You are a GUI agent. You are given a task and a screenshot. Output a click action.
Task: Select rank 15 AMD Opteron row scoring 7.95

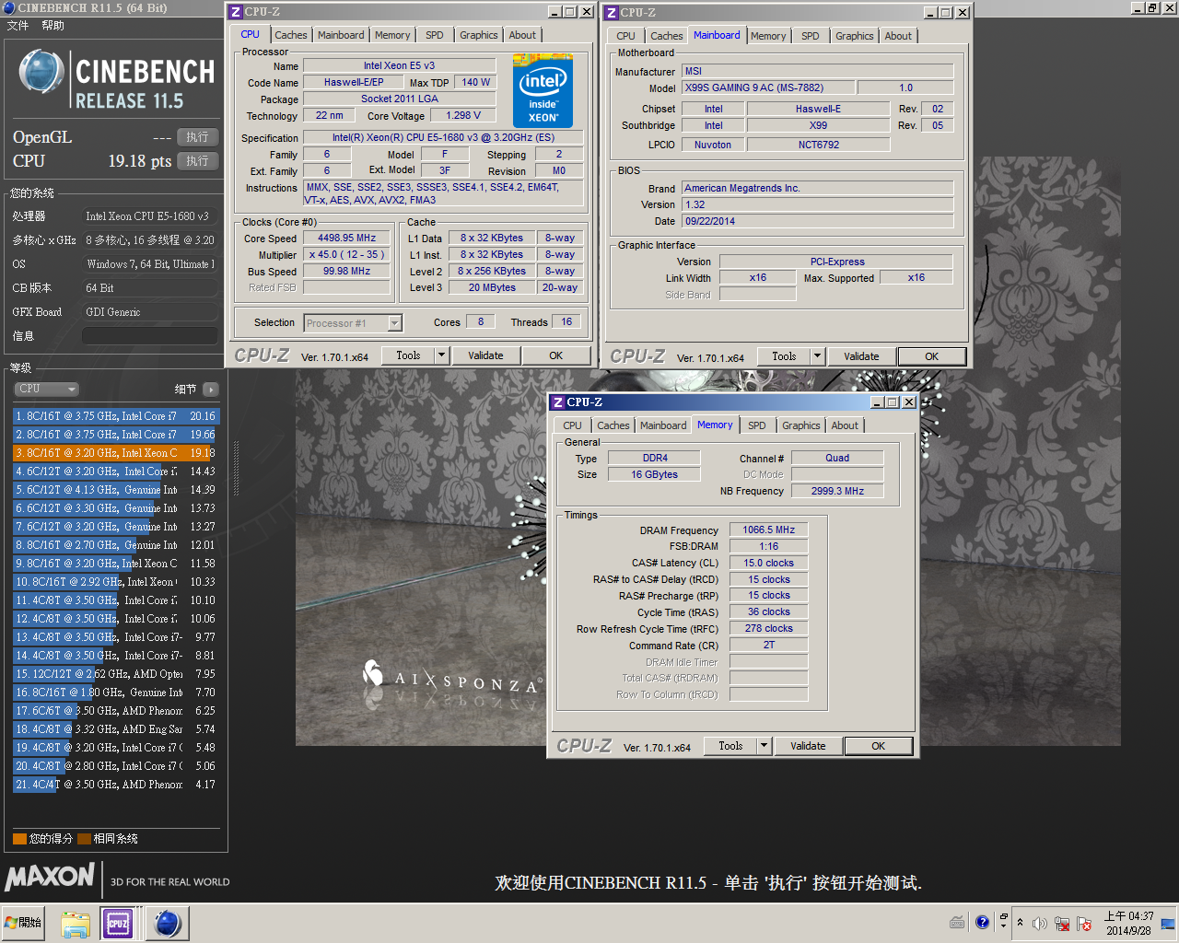116,674
